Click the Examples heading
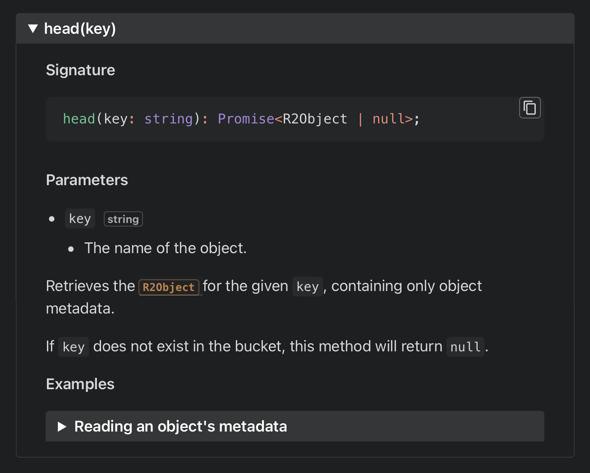This screenshot has width=590, height=473. click(x=80, y=384)
